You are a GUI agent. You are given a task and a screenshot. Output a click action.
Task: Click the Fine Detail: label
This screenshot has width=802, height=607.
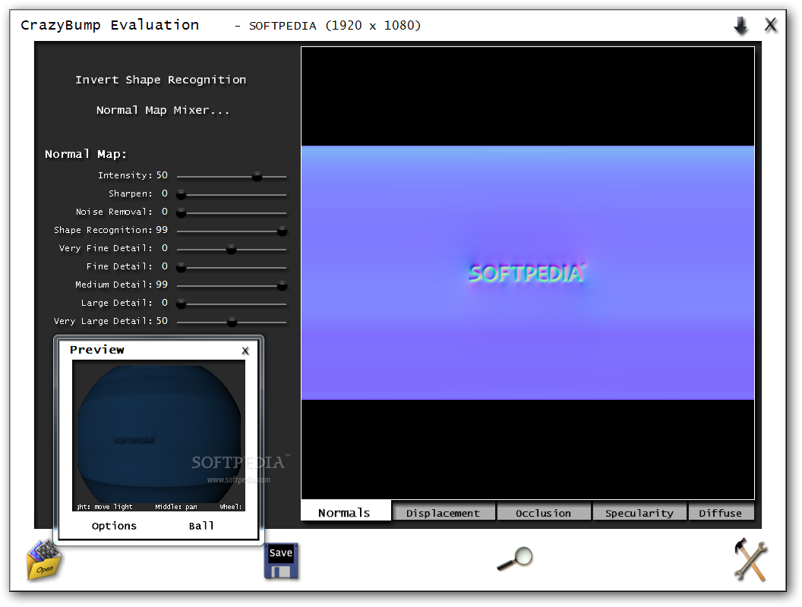pyautogui.click(x=119, y=267)
